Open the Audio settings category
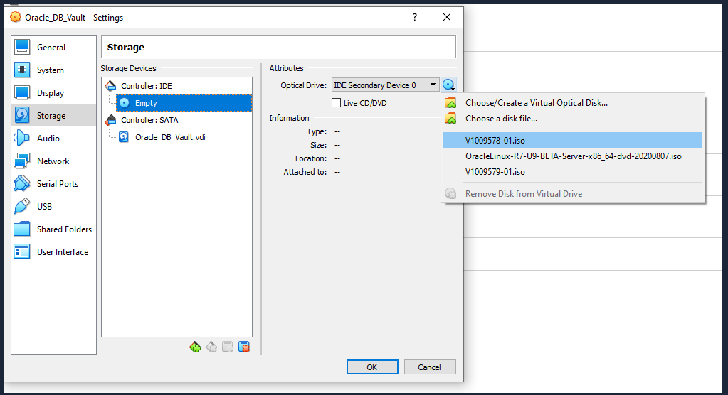The height and width of the screenshot is (395, 728). [x=53, y=138]
